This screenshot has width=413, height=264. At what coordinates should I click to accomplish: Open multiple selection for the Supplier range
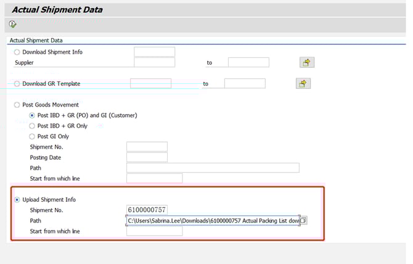pos(306,62)
